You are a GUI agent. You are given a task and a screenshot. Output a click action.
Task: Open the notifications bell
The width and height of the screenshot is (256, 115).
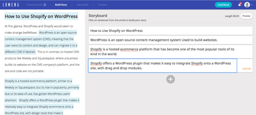coord(239,5)
